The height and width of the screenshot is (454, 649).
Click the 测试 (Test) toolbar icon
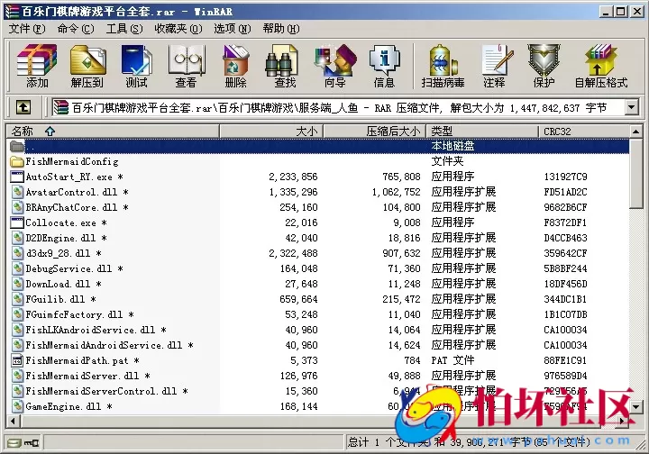(x=137, y=66)
